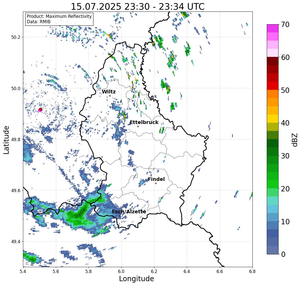The width and height of the screenshot is (301, 285).
Task: Pick the dark blue colorbar band near 5
Action: coord(273,233)
